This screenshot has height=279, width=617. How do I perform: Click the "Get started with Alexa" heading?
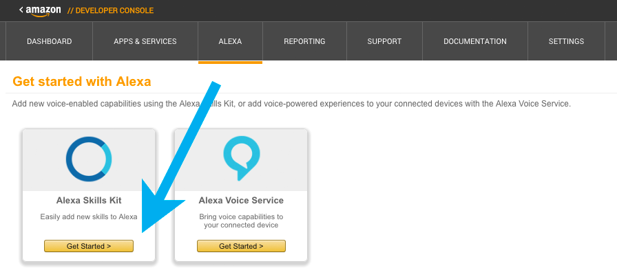(82, 82)
